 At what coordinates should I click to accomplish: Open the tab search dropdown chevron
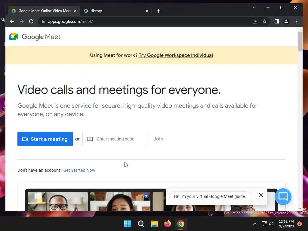coord(254,8)
